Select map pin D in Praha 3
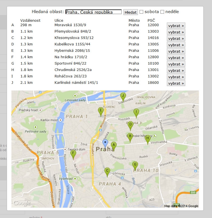This screenshot has height=218, width=212. (x=130, y=125)
